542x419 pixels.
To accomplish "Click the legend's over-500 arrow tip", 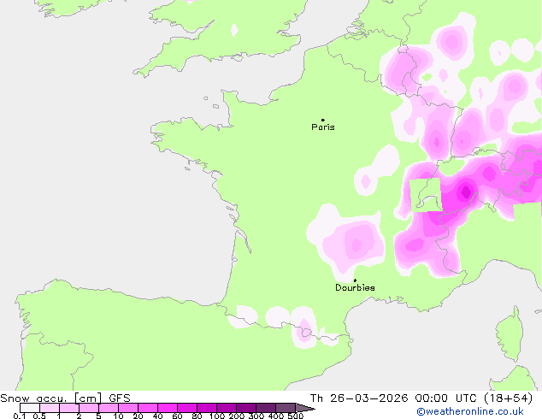I will (x=305, y=408).
